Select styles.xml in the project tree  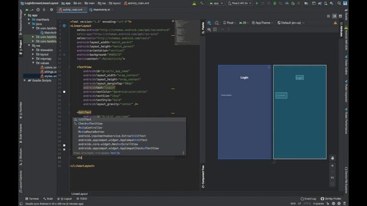tap(48, 76)
